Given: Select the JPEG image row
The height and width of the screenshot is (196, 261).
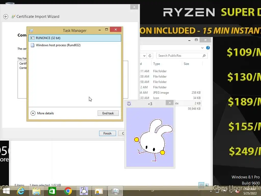Looking at the screenshot, I should coord(171,93).
